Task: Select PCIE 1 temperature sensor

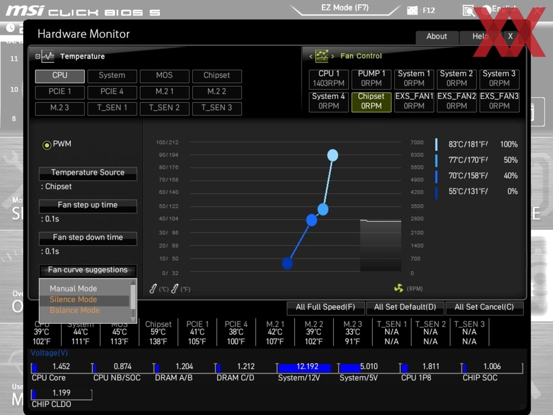Action: [x=60, y=92]
